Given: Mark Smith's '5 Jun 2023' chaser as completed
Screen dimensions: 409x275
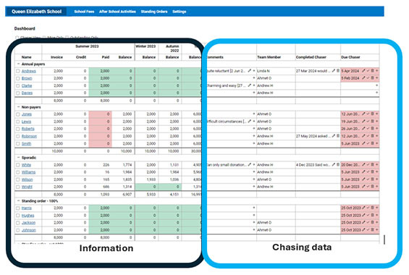Looking at the screenshot, I should coord(368,143).
